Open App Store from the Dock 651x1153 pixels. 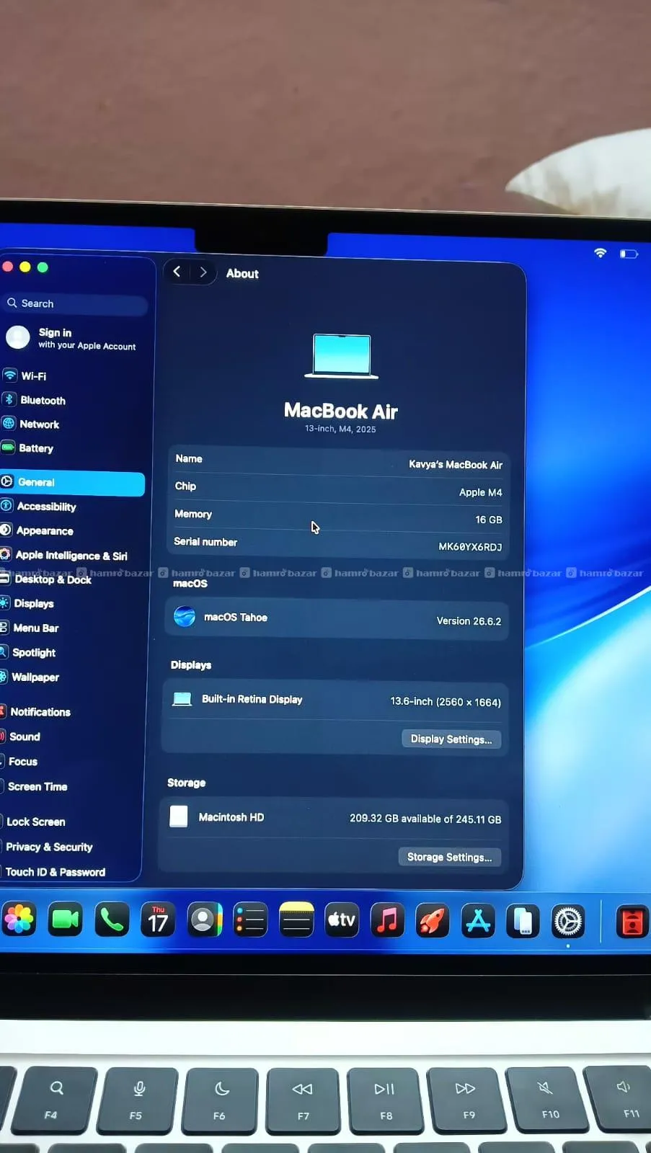[478, 921]
